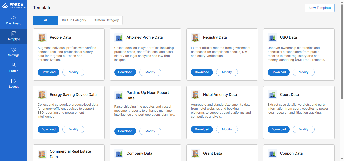Select the All filter tab
The height and width of the screenshot is (161, 344).
46,20
